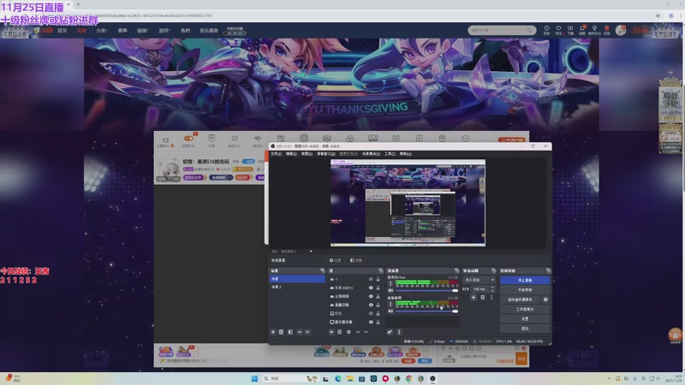Toggle lock on 显示器采集 source
Viewport: 685px width, 385px height.
(x=378, y=322)
